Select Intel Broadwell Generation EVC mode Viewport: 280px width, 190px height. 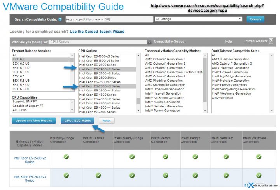pyautogui.click(x=174, y=89)
